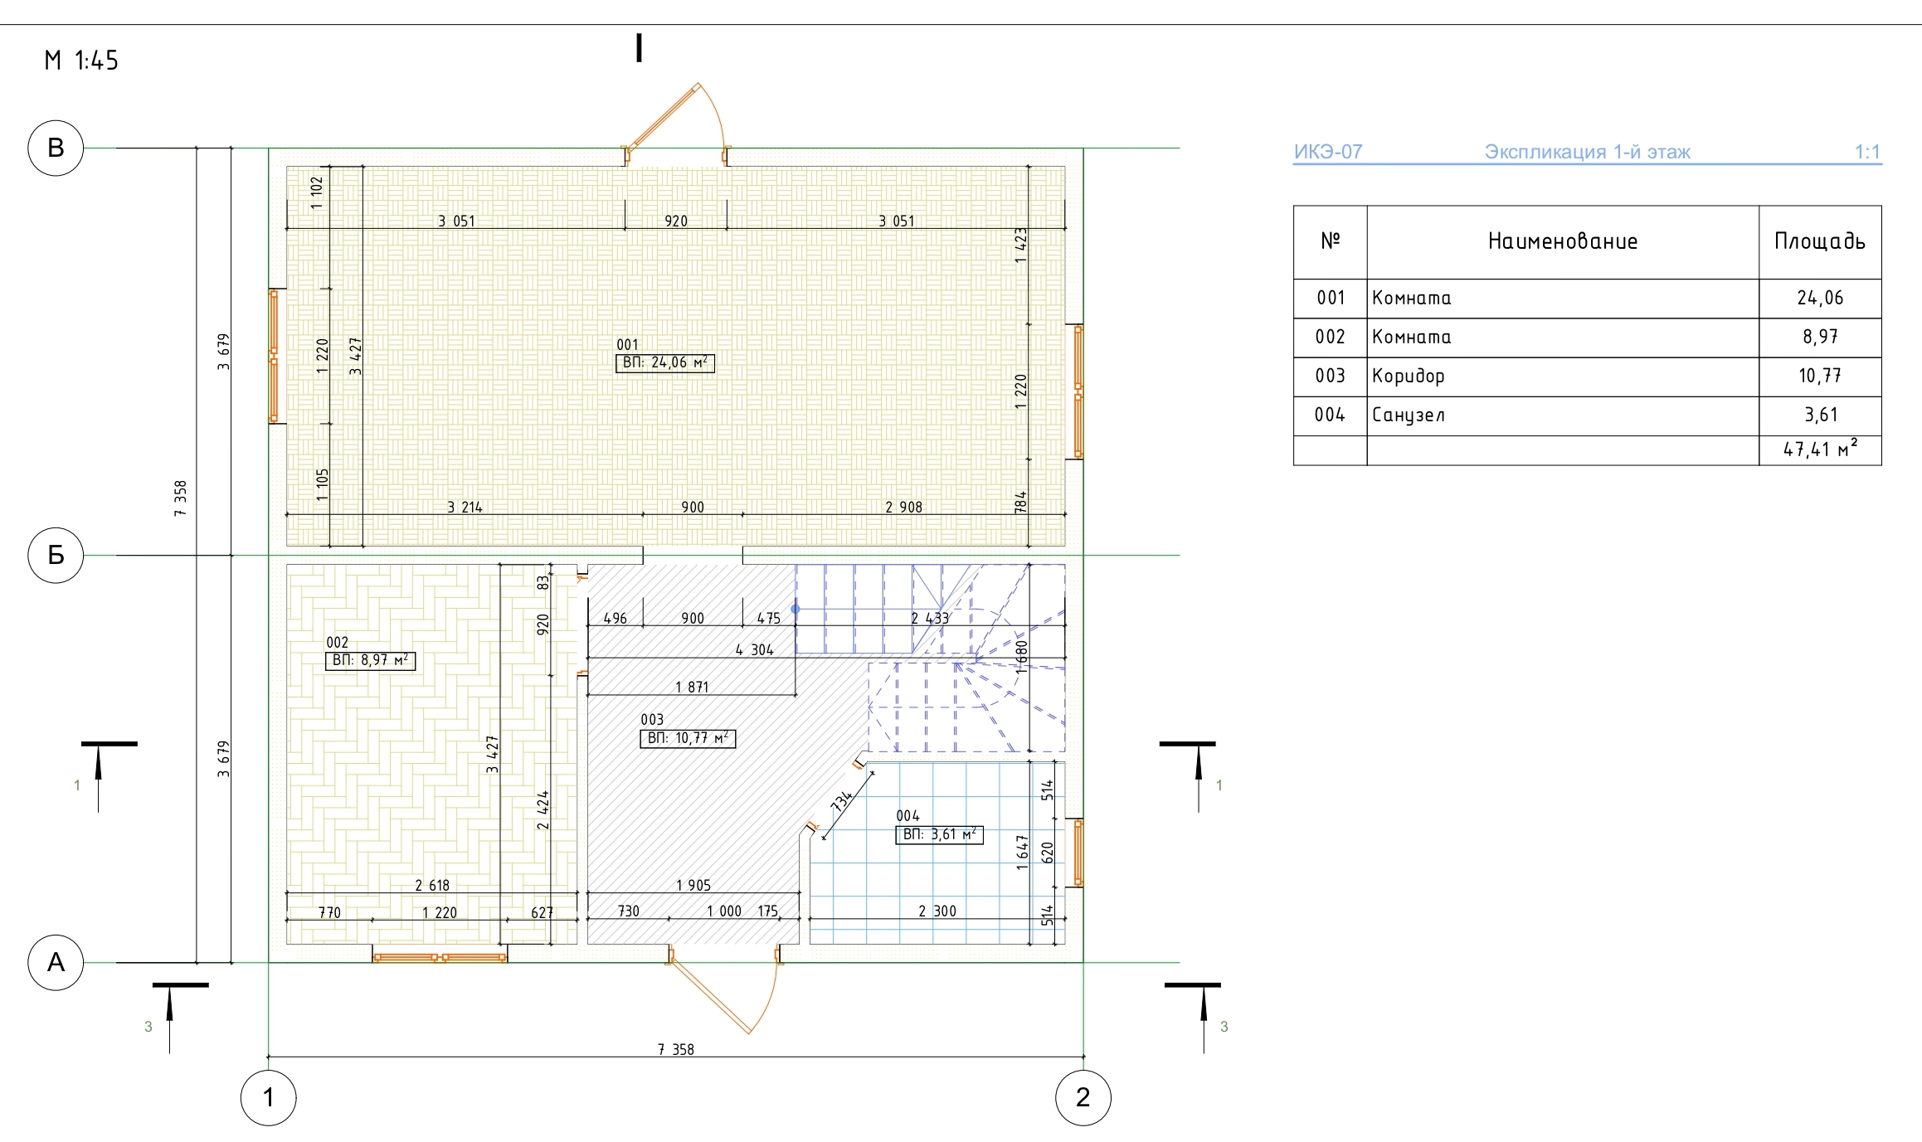This screenshot has height=1142, width=1922.
Task: Select the axis bubble labeled 2
Action: click(x=1083, y=1097)
